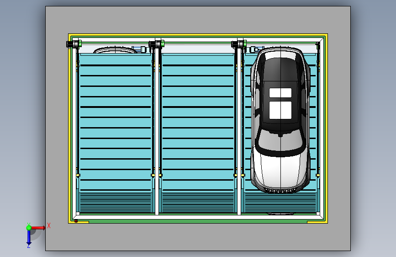Select the cyan platform of the left bay

click(116, 123)
